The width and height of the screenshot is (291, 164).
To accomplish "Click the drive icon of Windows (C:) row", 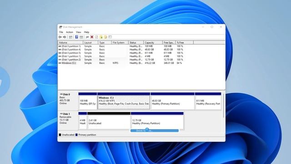I will coord(60,63).
